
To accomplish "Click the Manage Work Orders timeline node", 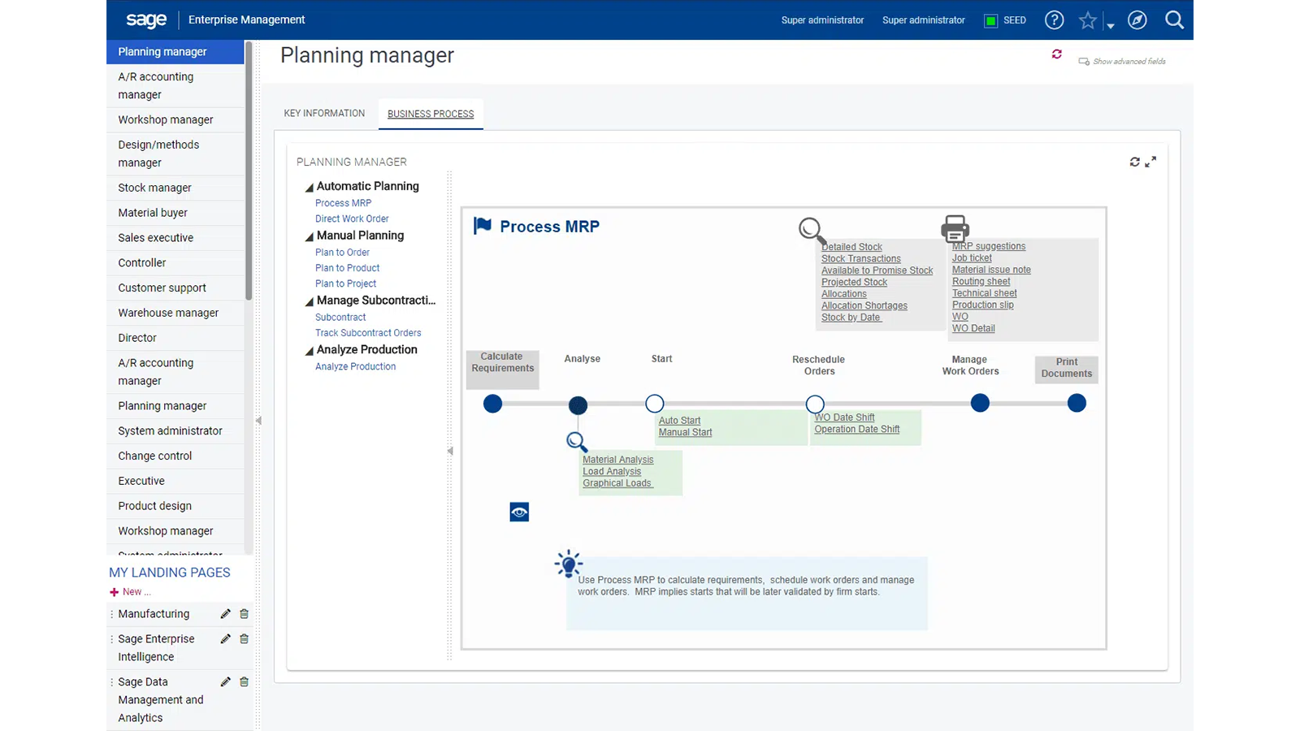I will [980, 403].
